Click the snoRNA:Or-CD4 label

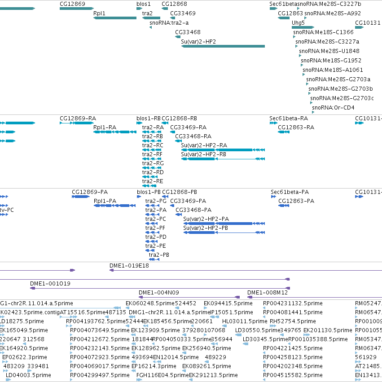[333, 108]
